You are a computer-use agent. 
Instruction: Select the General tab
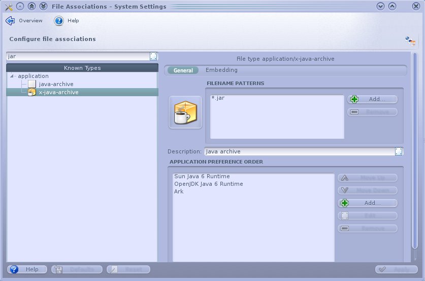coord(183,70)
